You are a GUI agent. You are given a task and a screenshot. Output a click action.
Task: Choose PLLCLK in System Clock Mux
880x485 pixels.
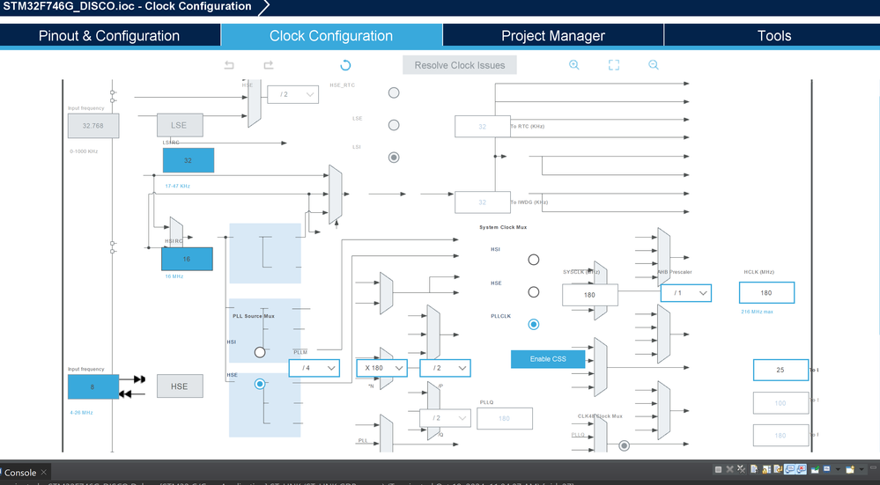(534, 324)
